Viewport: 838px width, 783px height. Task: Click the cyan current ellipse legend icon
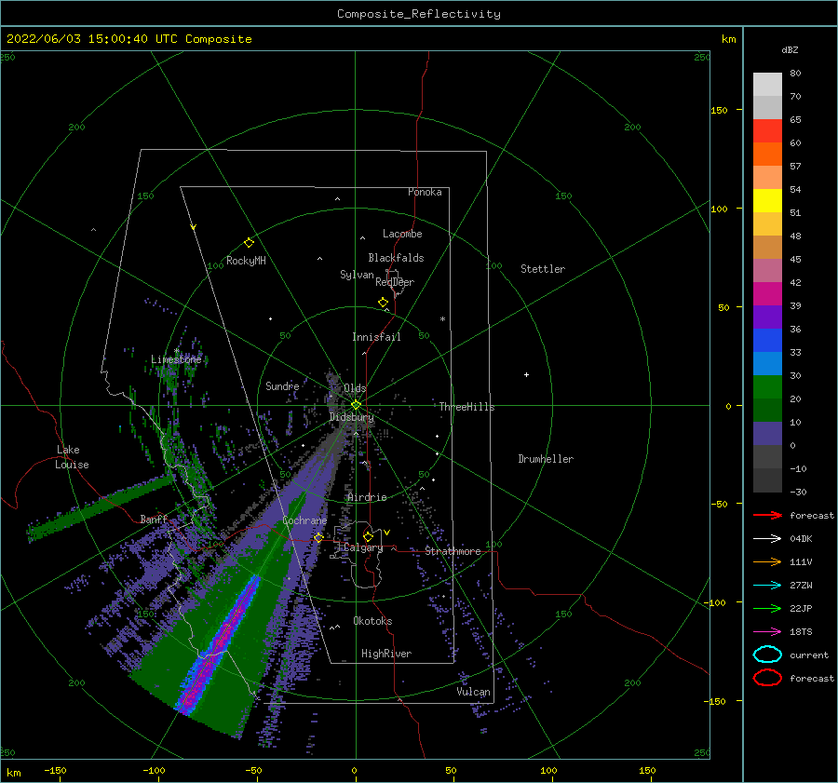pyautogui.click(x=767, y=655)
